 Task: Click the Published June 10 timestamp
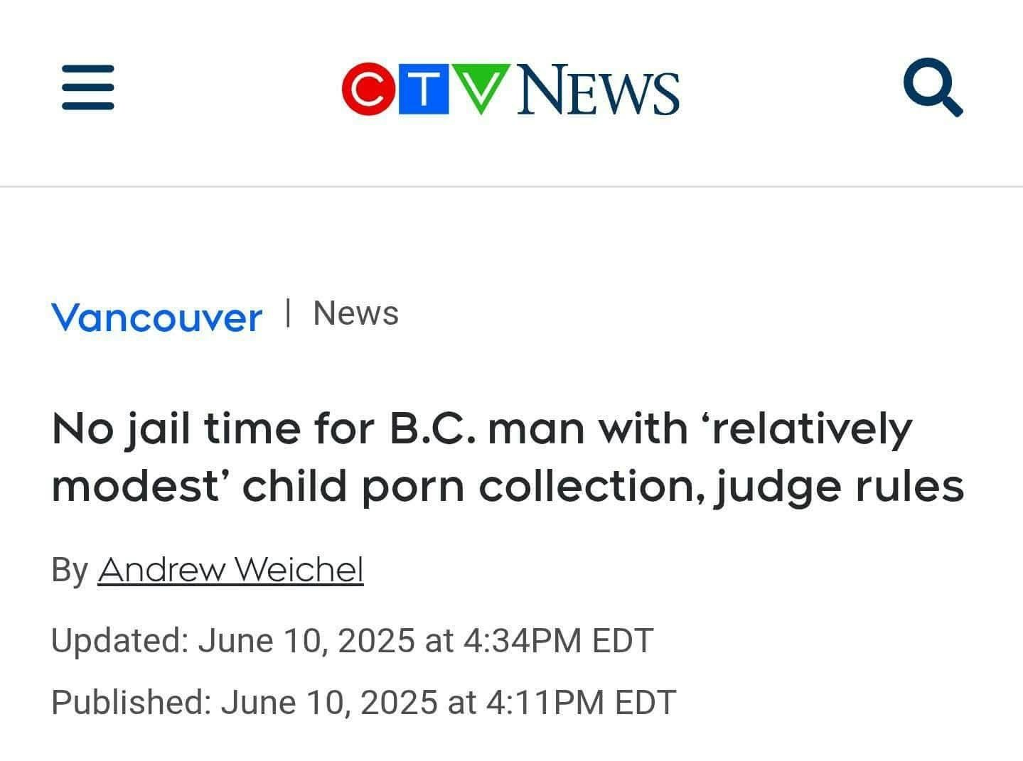363,702
